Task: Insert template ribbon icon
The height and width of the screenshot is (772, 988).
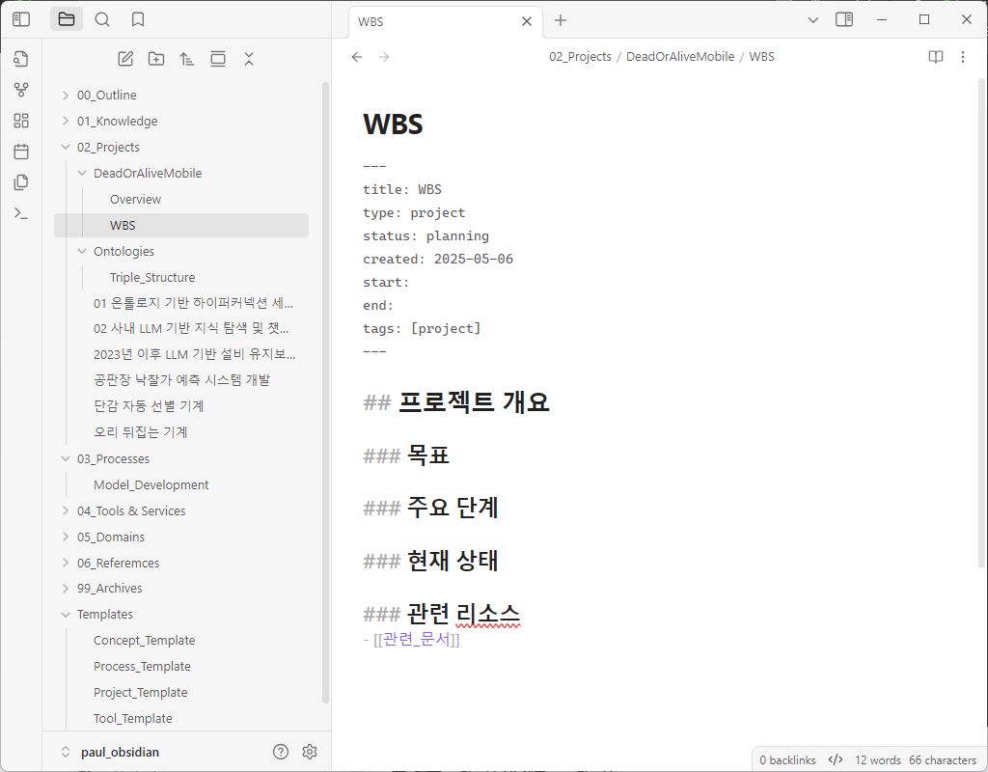Action: point(21,182)
